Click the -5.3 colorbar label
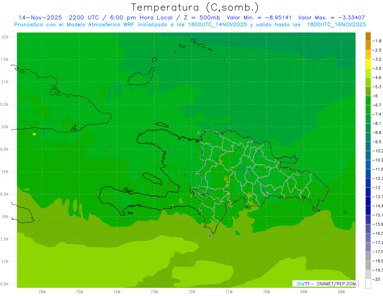This screenshot has height=296, width=383. point(377,87)
